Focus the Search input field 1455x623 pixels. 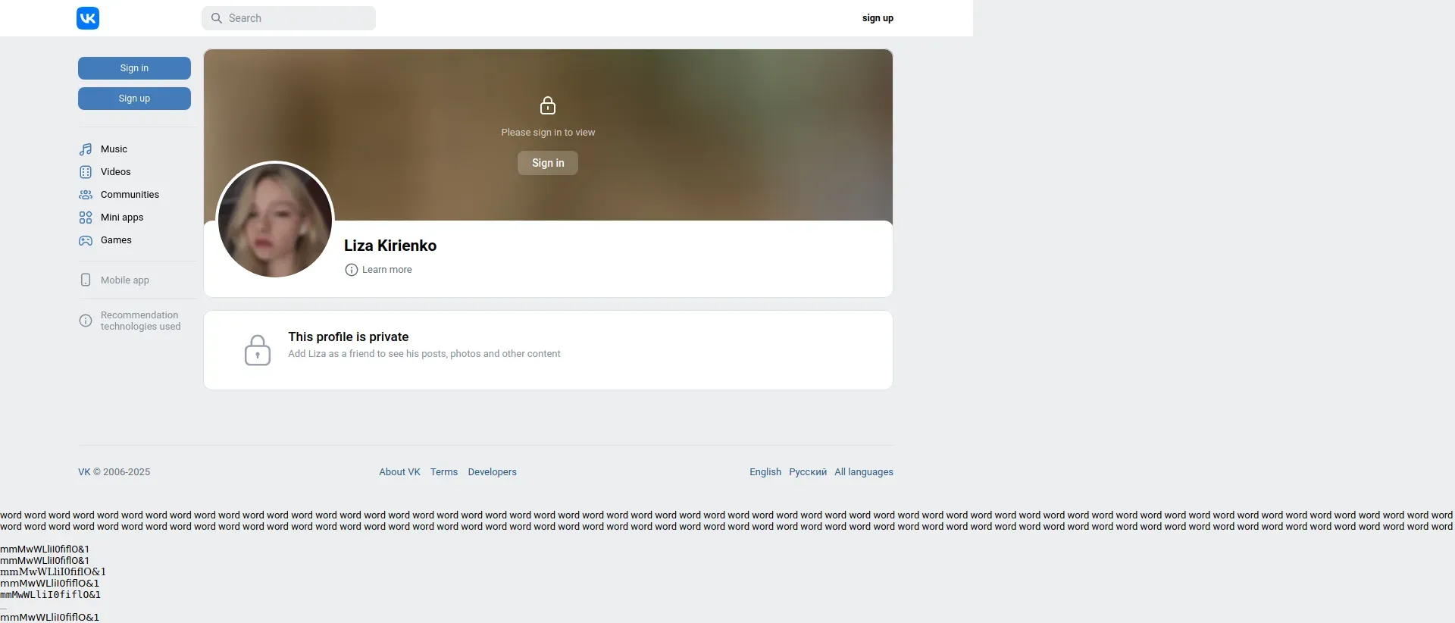click(289, 18)
